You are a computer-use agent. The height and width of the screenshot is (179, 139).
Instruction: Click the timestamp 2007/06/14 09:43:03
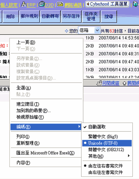(x=119, y=70)
